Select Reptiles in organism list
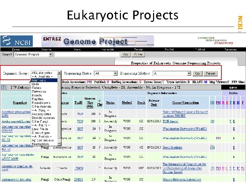This screenshot has width=246, height=184. pos(44,99)
